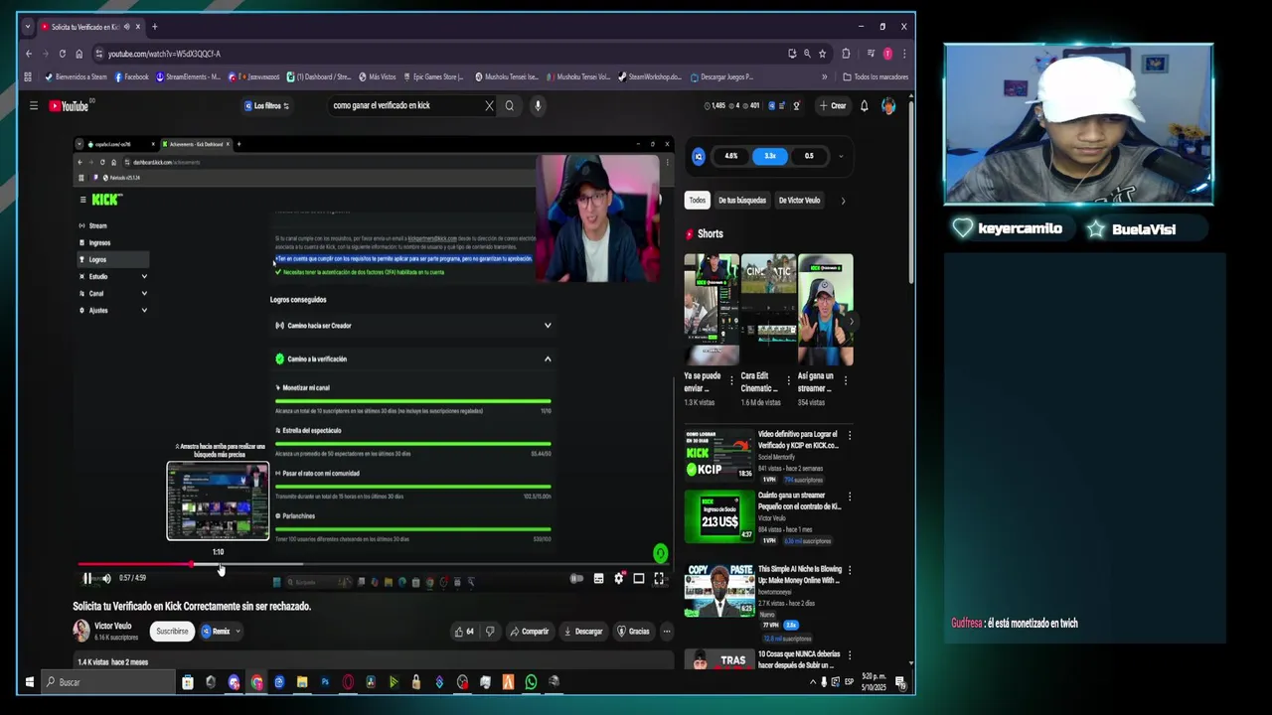
Task: Click the Gracias button
Action: point(634,631)
